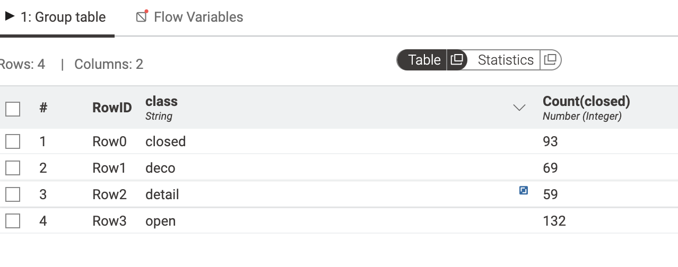This screenshot has height=267, width=678.
Task: Switch to the Flow Variables tab
Action: click(190, 17)
